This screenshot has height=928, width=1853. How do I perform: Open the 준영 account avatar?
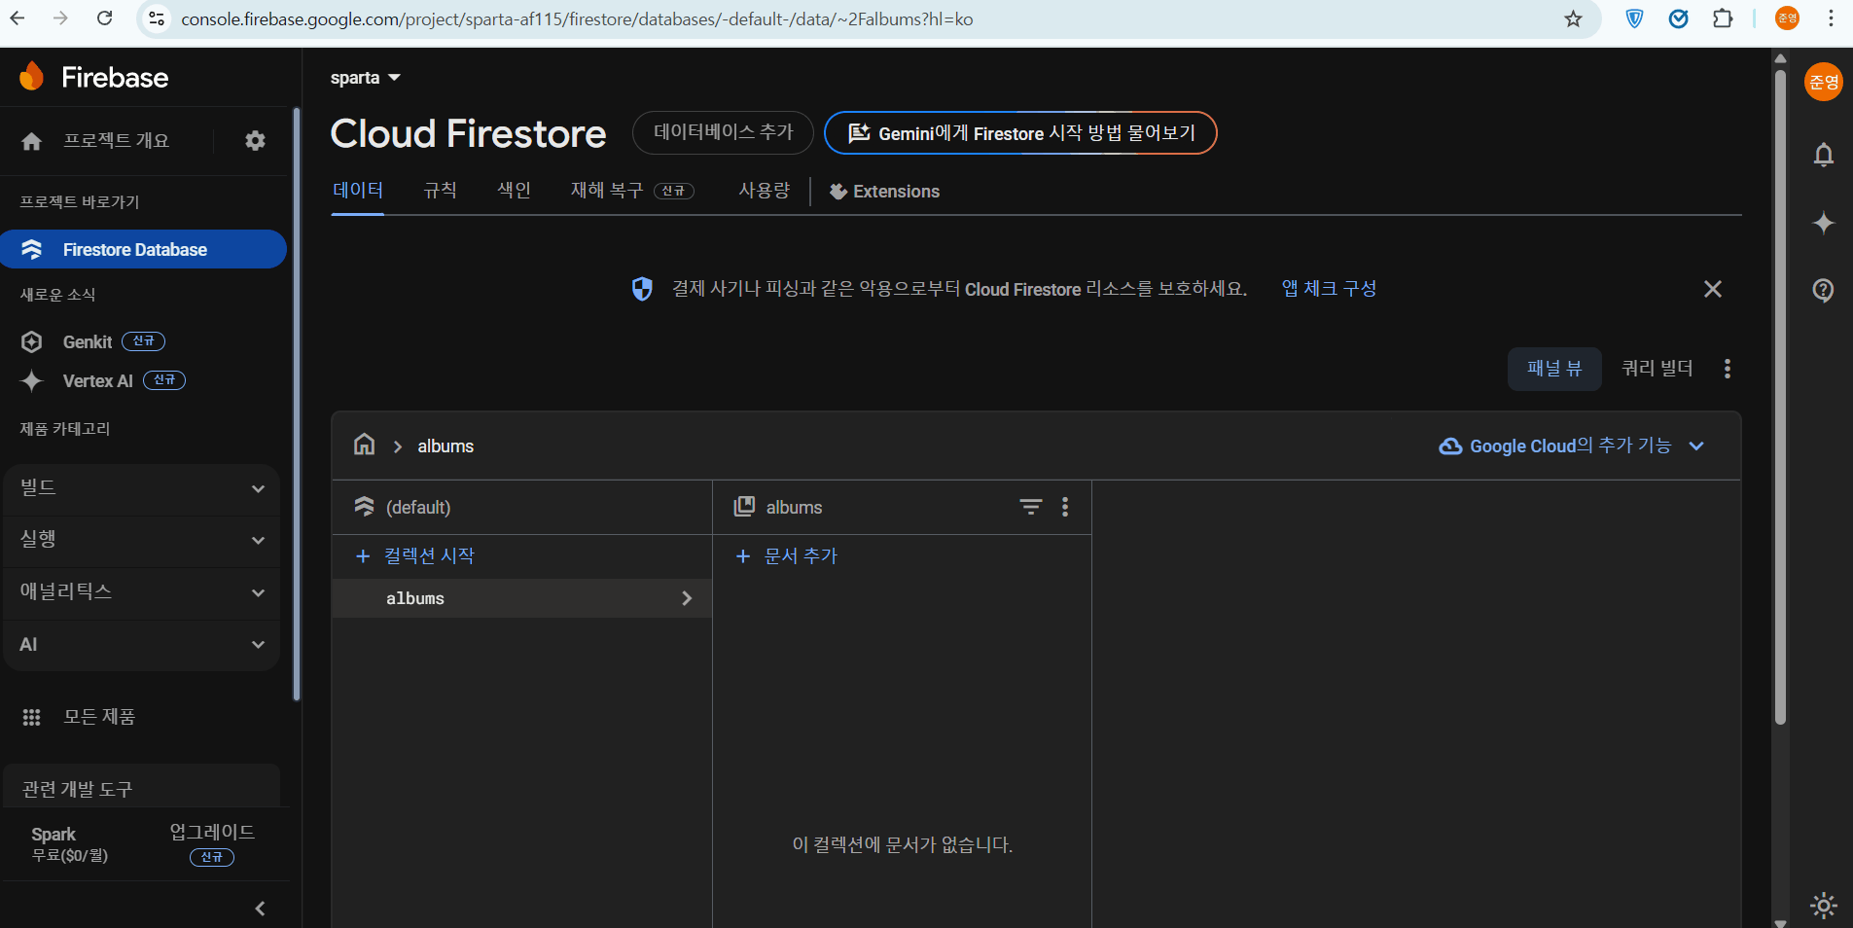[1824, 82]
